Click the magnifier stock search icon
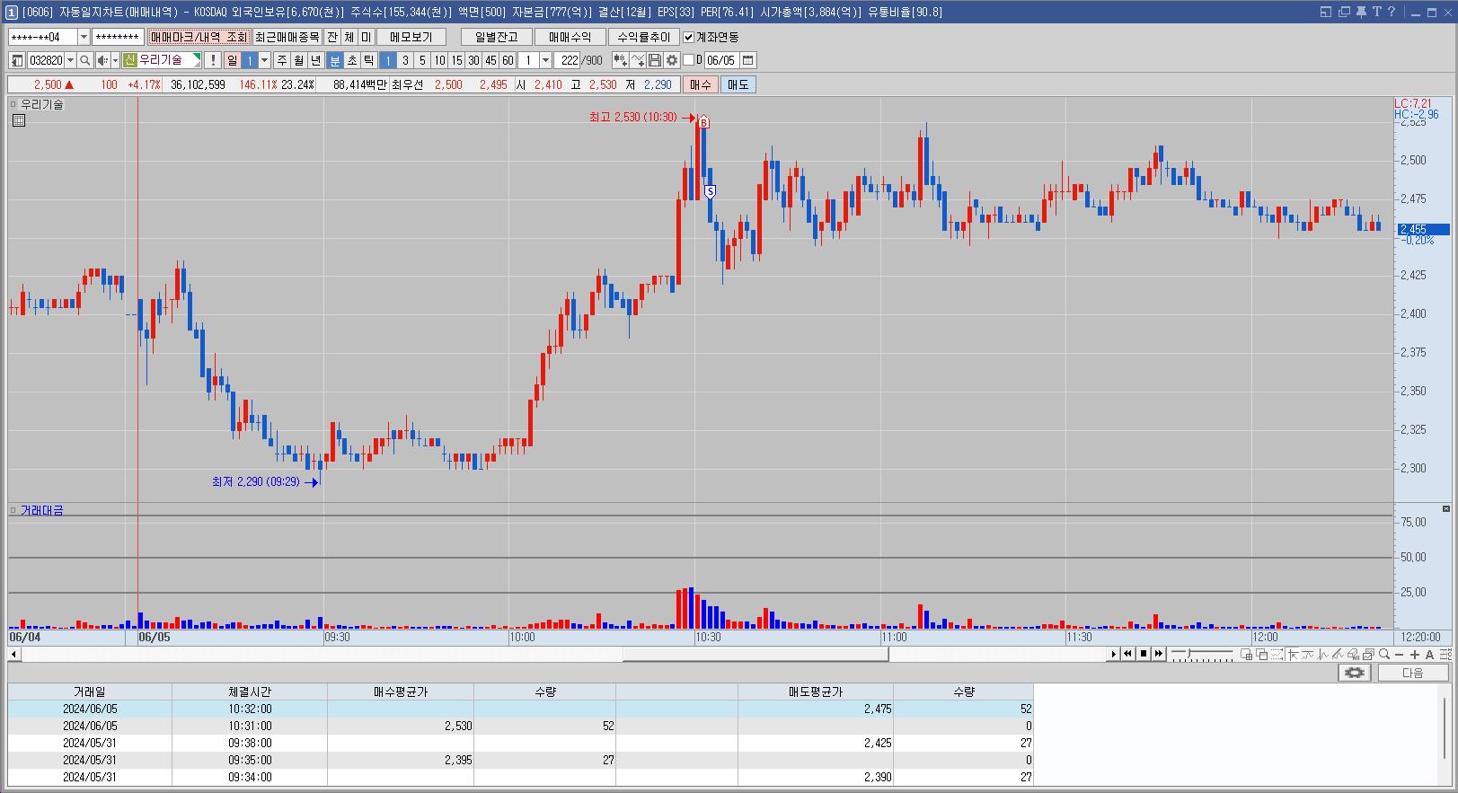This screenshot has width=1458, height=793. tap(84, 60)
